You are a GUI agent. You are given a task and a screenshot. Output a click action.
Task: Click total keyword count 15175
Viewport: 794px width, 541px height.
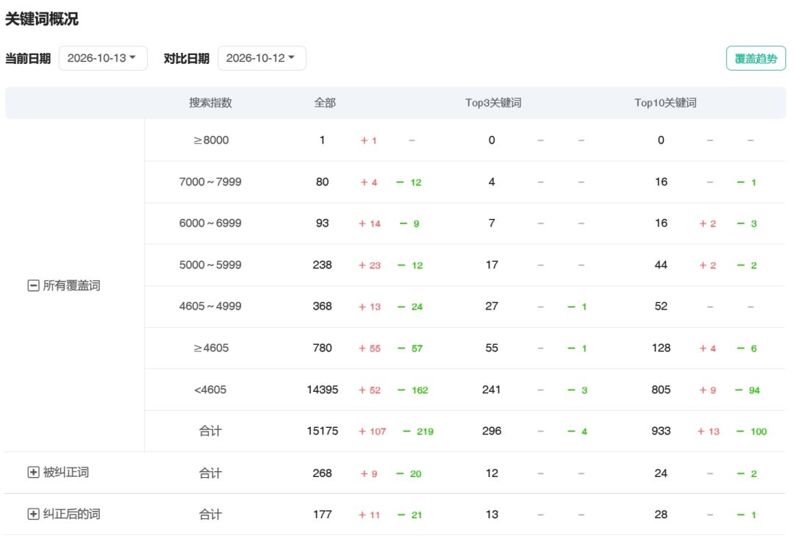click(323, 431)
